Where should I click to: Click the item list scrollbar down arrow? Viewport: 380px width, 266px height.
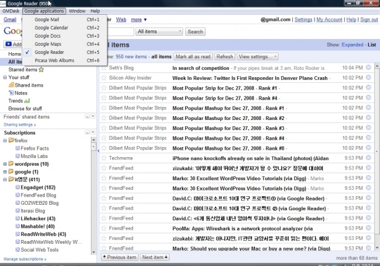coord(377,248)
